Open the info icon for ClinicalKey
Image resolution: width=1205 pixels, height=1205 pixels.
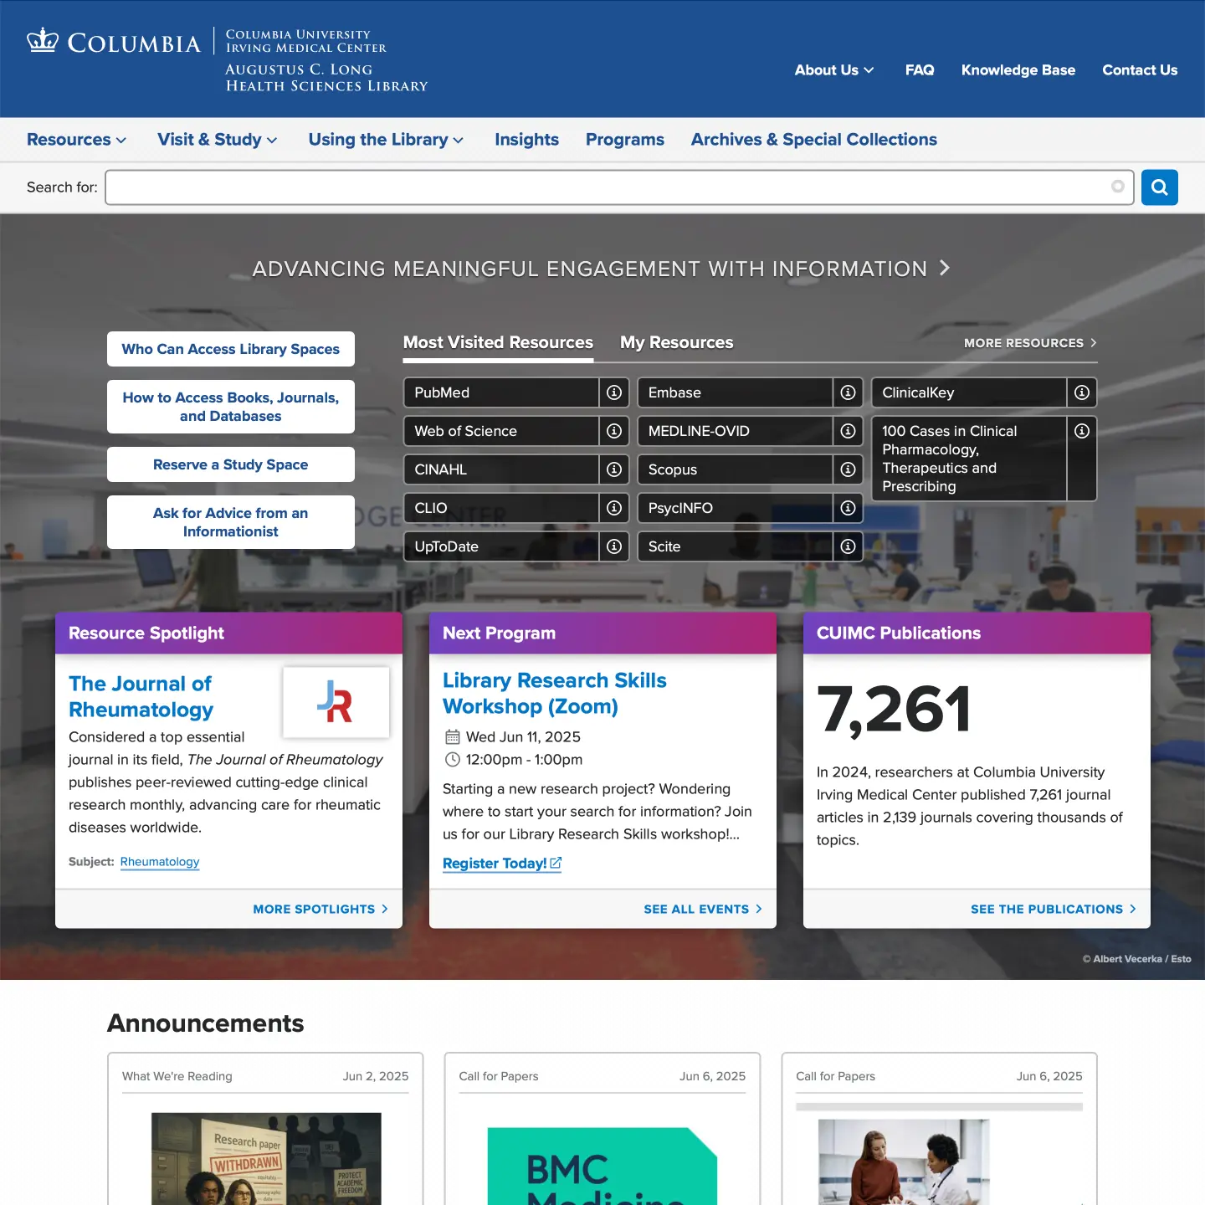(1082, 392)
